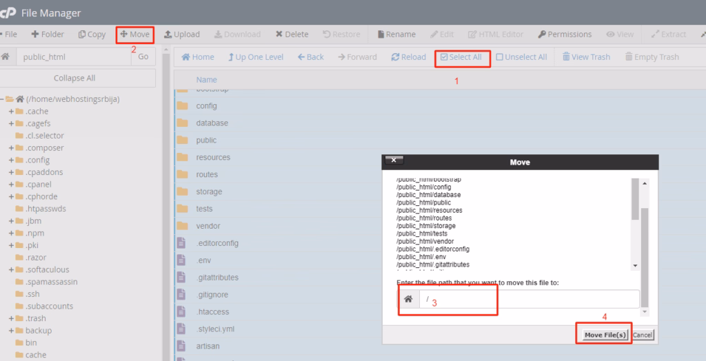Image resolution: width=706 pixels, height=361 pixels.
Task: Go Back in file navigation
Action: click(x=311, y=57)
